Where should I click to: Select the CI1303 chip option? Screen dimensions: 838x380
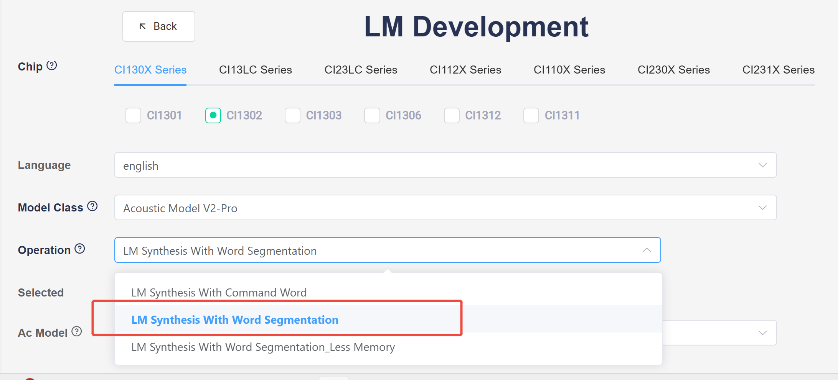pos(292,115)
